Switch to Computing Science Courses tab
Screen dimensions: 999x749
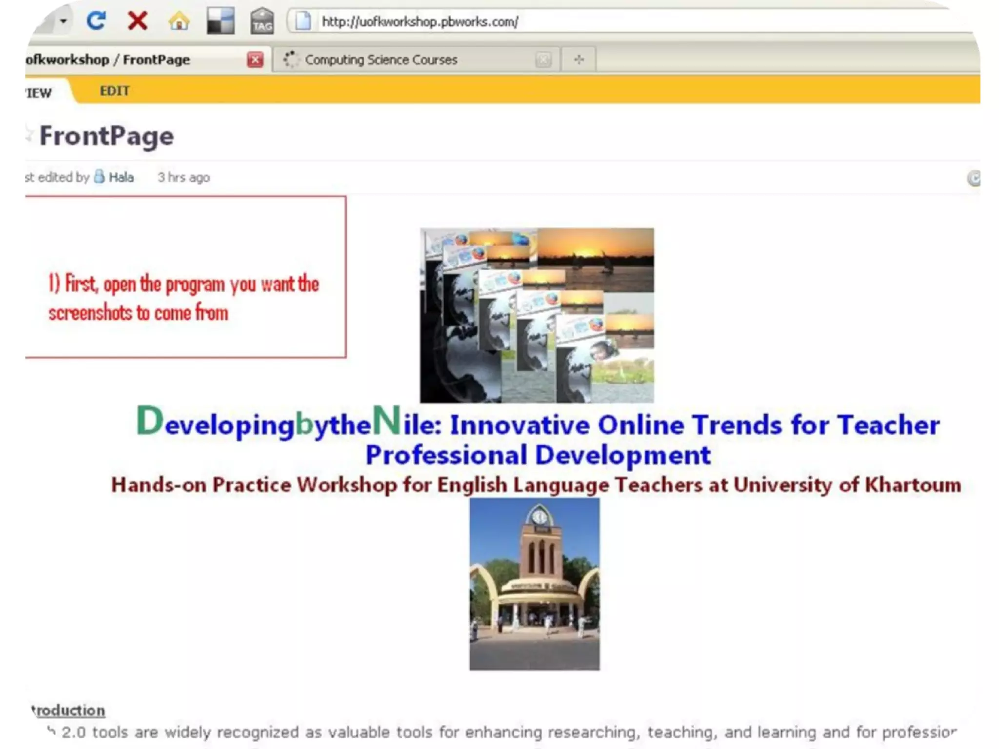click(380, 60)
